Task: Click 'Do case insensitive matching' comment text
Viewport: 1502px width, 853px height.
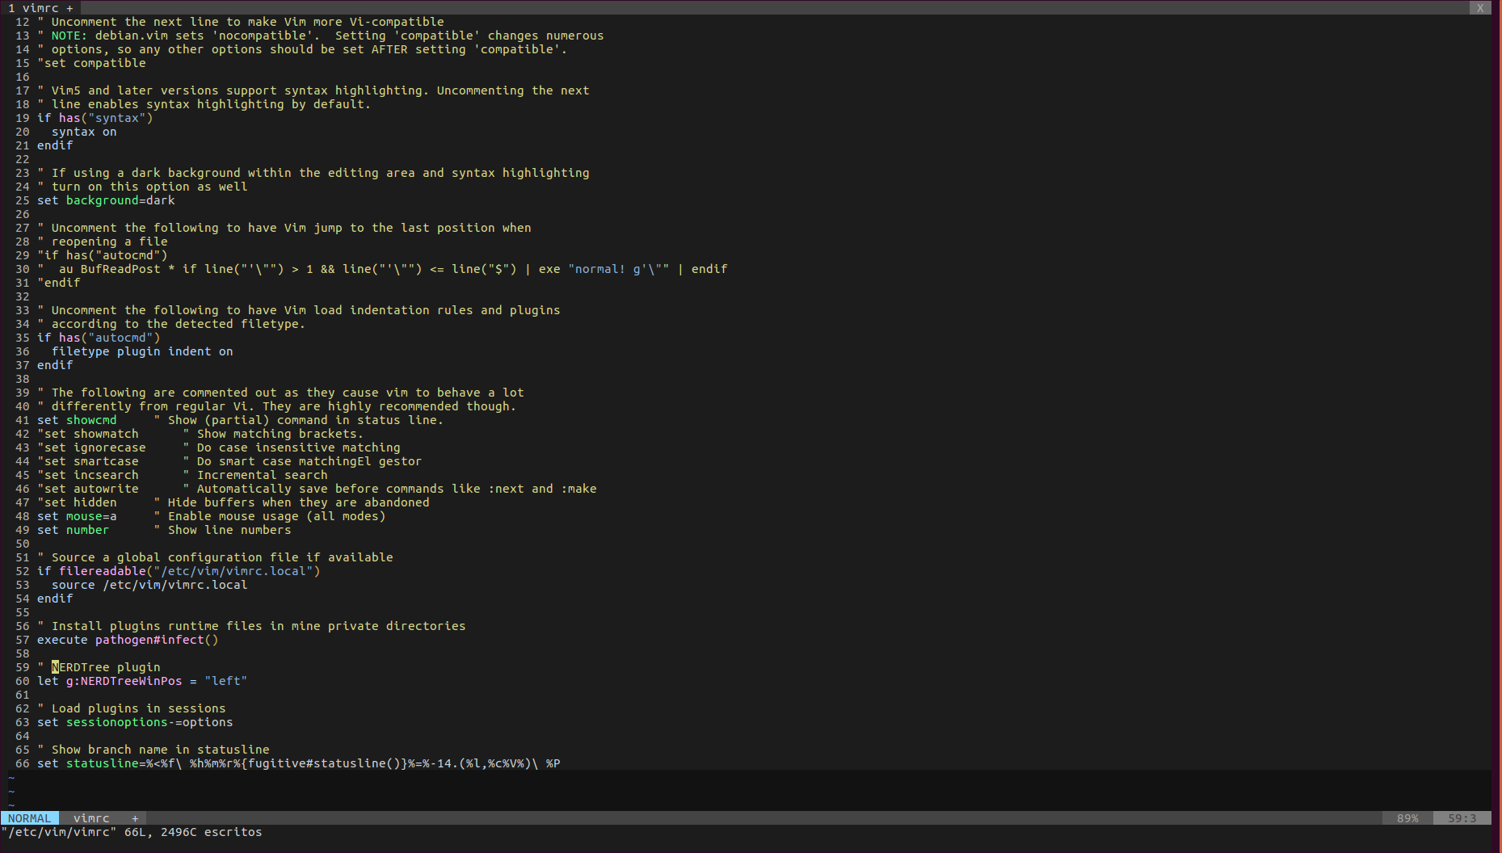Action: [x=299, y=448]
